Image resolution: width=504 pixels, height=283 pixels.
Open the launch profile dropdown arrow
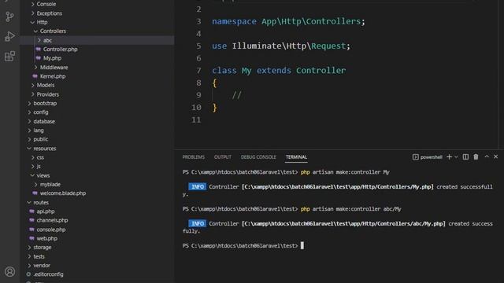[456, 157]
